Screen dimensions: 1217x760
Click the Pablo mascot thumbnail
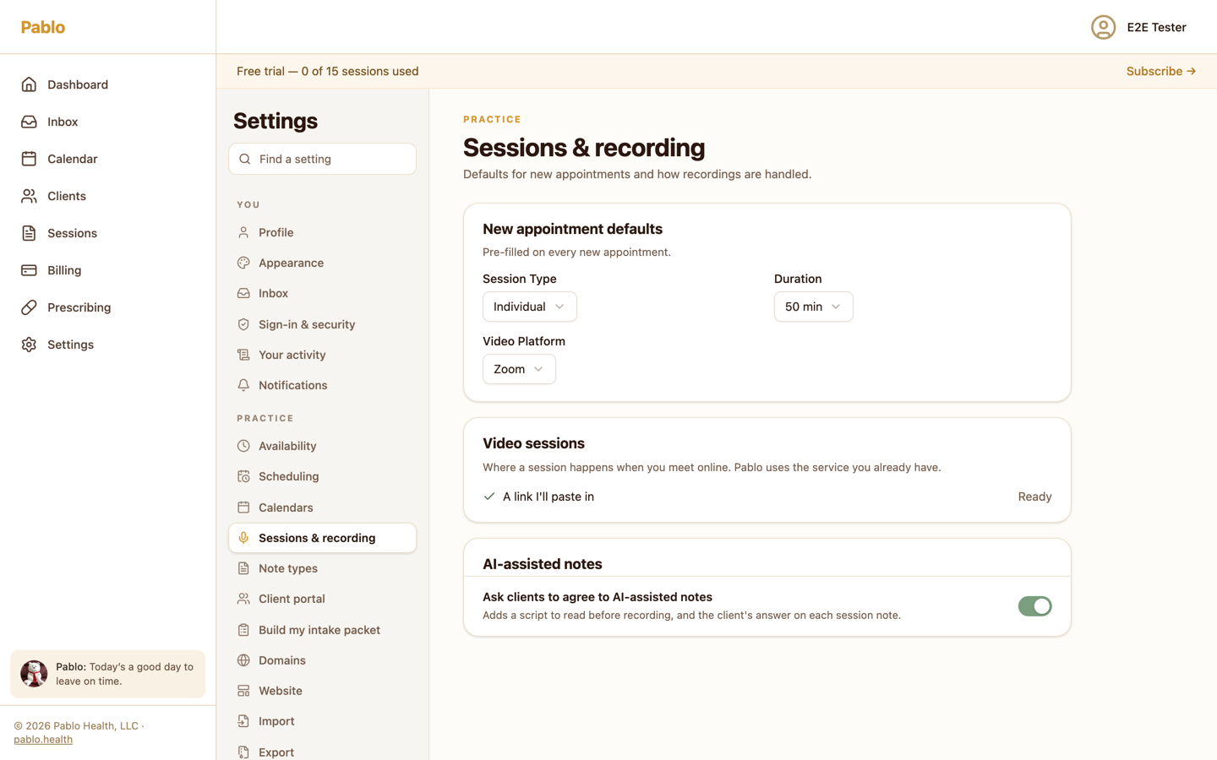pos(34,674)
